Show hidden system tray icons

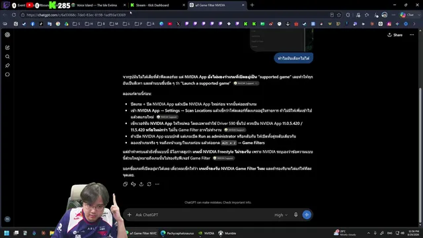(x=369, y=233)
